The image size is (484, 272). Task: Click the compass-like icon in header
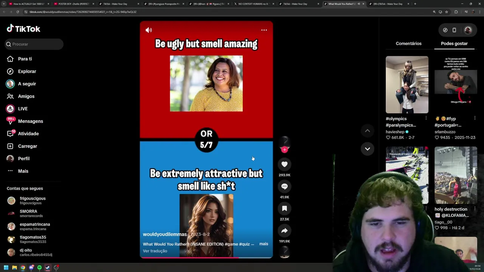coord(445,30)
